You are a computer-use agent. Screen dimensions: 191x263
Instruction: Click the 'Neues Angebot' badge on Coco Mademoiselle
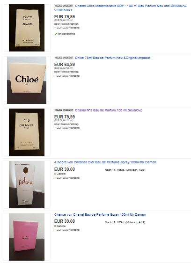pyautogui.click(x=64, y=6)
